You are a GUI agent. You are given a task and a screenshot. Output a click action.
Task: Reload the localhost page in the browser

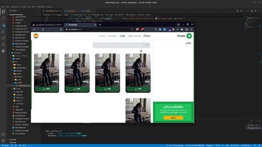[43, 29]
